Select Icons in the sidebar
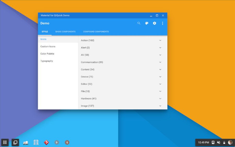 point(58,39)
